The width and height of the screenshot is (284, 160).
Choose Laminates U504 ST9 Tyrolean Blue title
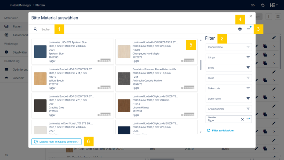[x=67, y=42]
